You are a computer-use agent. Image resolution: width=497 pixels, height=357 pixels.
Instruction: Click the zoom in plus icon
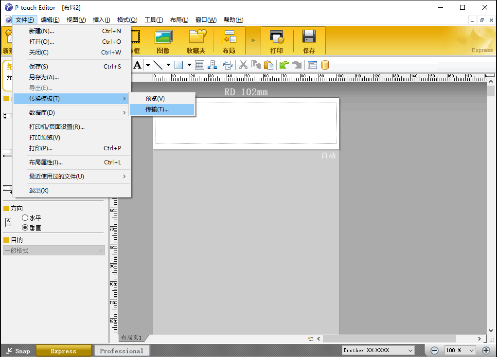pyautogui.click(x=486, y=350)
